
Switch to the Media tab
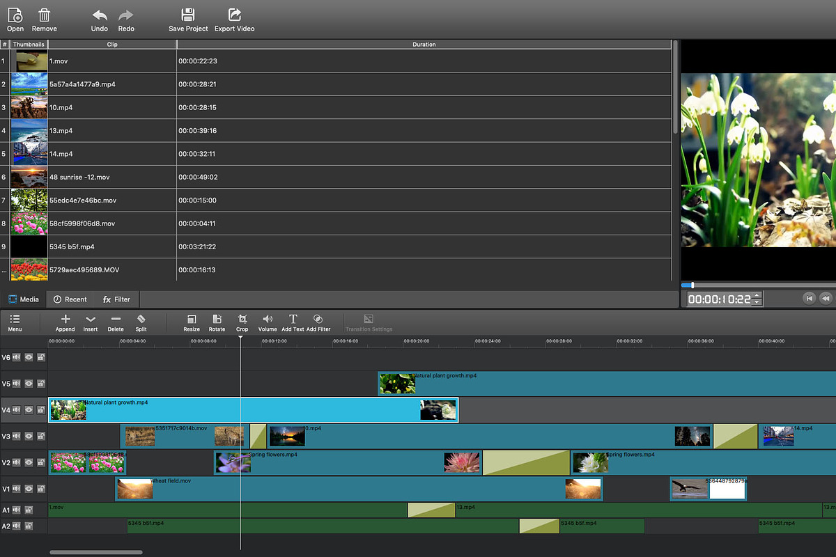(x=24, y=299)
